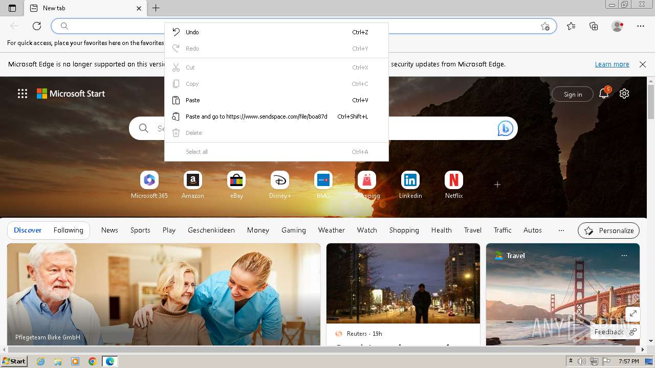Open the browser profile avatar
The width and height of the screenshot is (655, 368).
coord(618,26)
